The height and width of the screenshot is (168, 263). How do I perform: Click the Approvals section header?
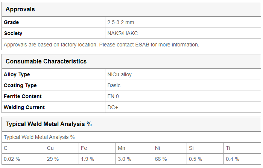pos(20,9)
